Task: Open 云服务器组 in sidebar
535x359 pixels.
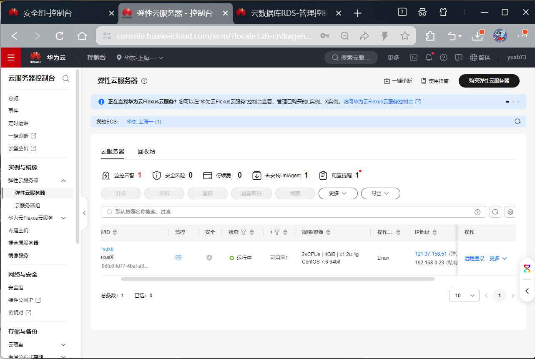Action: click(28, 206)
